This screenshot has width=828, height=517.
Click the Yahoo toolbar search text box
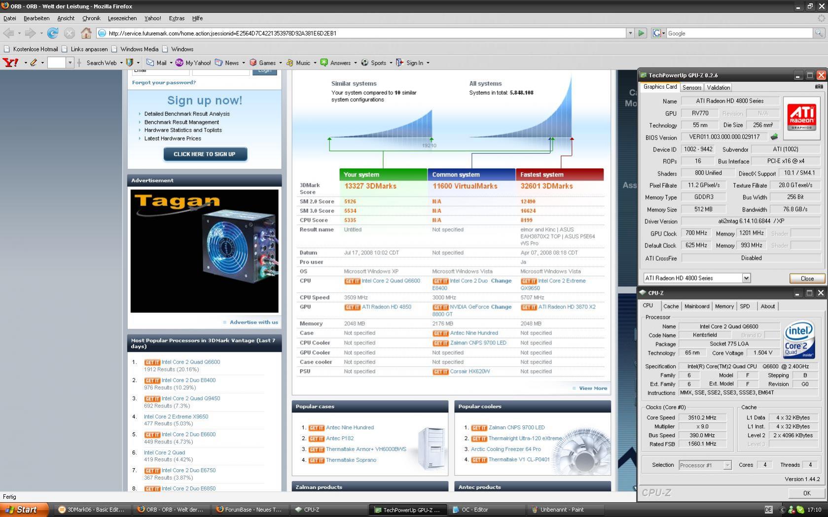click(x=56, y=63)
